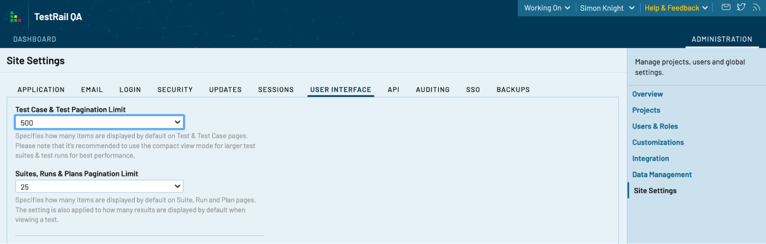The width and height of the screenshot is (766, 244).
Task: Switch to the Sessions tab
Action: [x=276, y=90]
